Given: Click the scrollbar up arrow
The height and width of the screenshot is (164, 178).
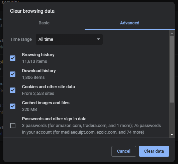Looking at the screenshot, I should coord(172,33).
